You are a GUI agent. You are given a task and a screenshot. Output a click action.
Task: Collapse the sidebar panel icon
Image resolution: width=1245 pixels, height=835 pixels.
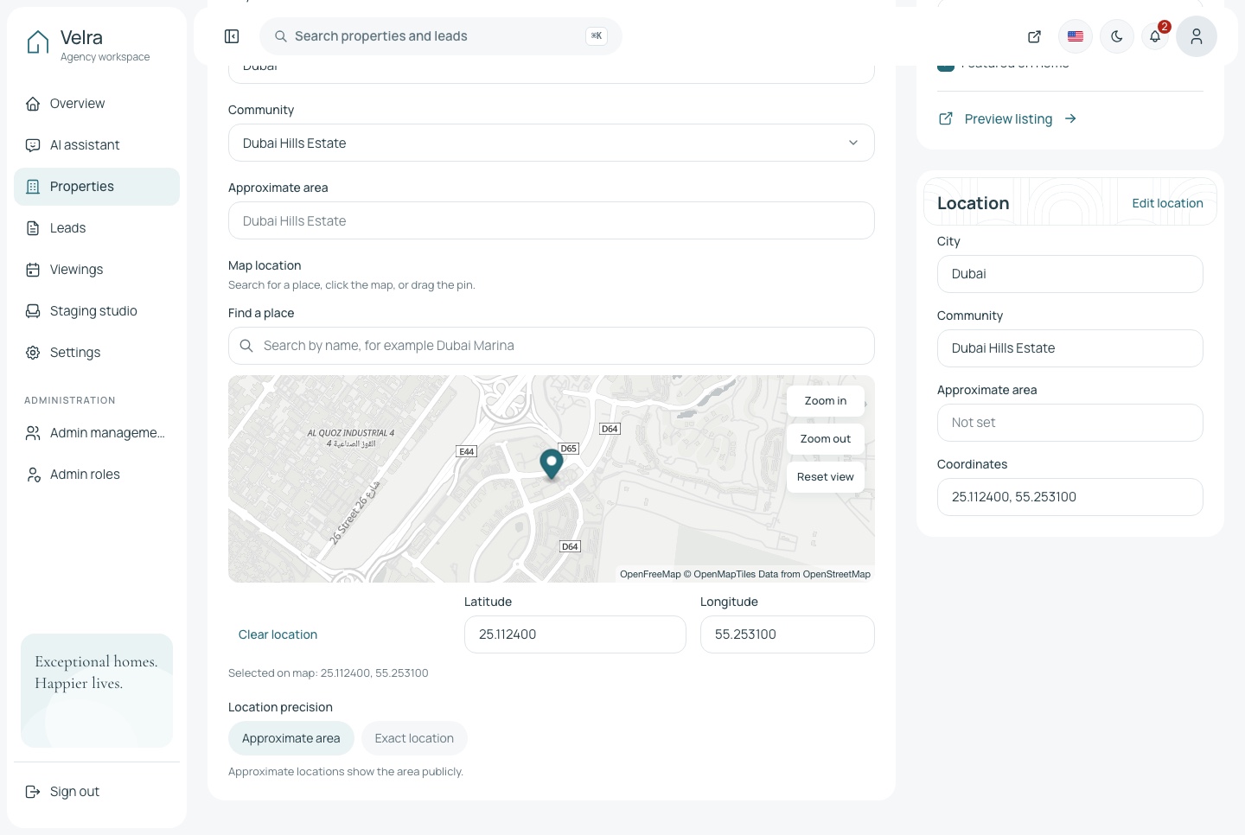pyautogui.click(x=232, y=36)
